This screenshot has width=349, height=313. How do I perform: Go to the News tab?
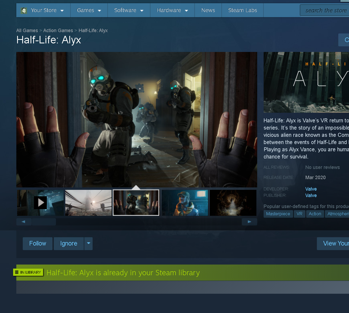tap(208, 10)
